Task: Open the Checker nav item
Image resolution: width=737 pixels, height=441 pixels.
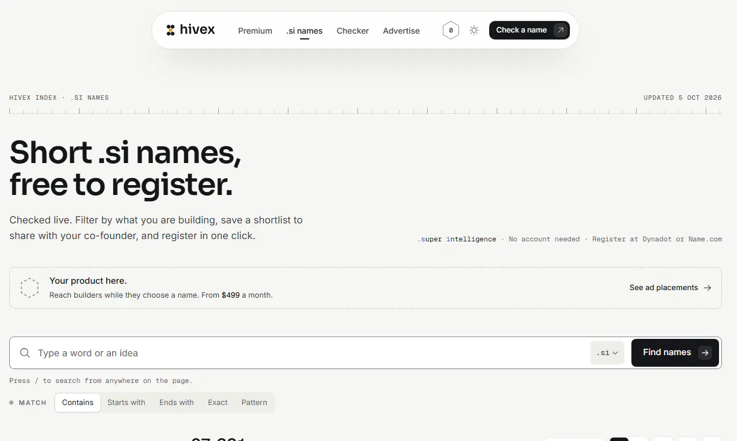Action: point(353,31)
